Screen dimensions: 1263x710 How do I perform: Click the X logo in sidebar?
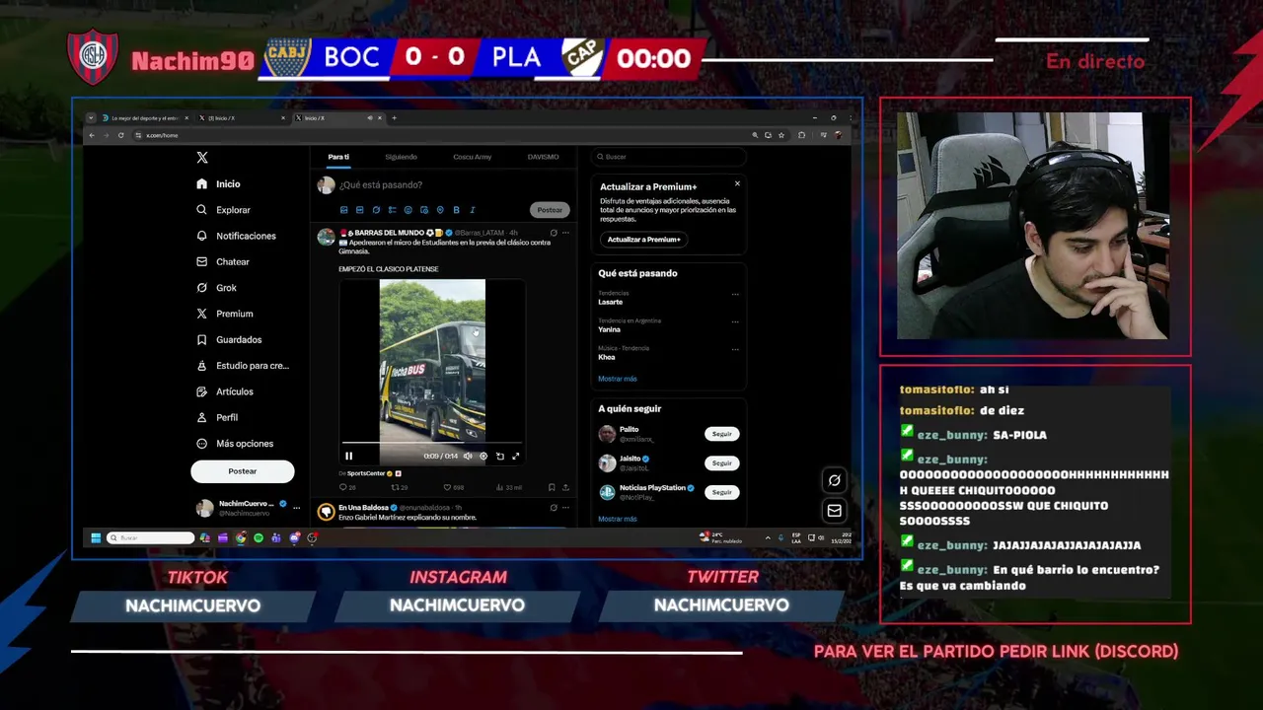(x=202, y=158)
